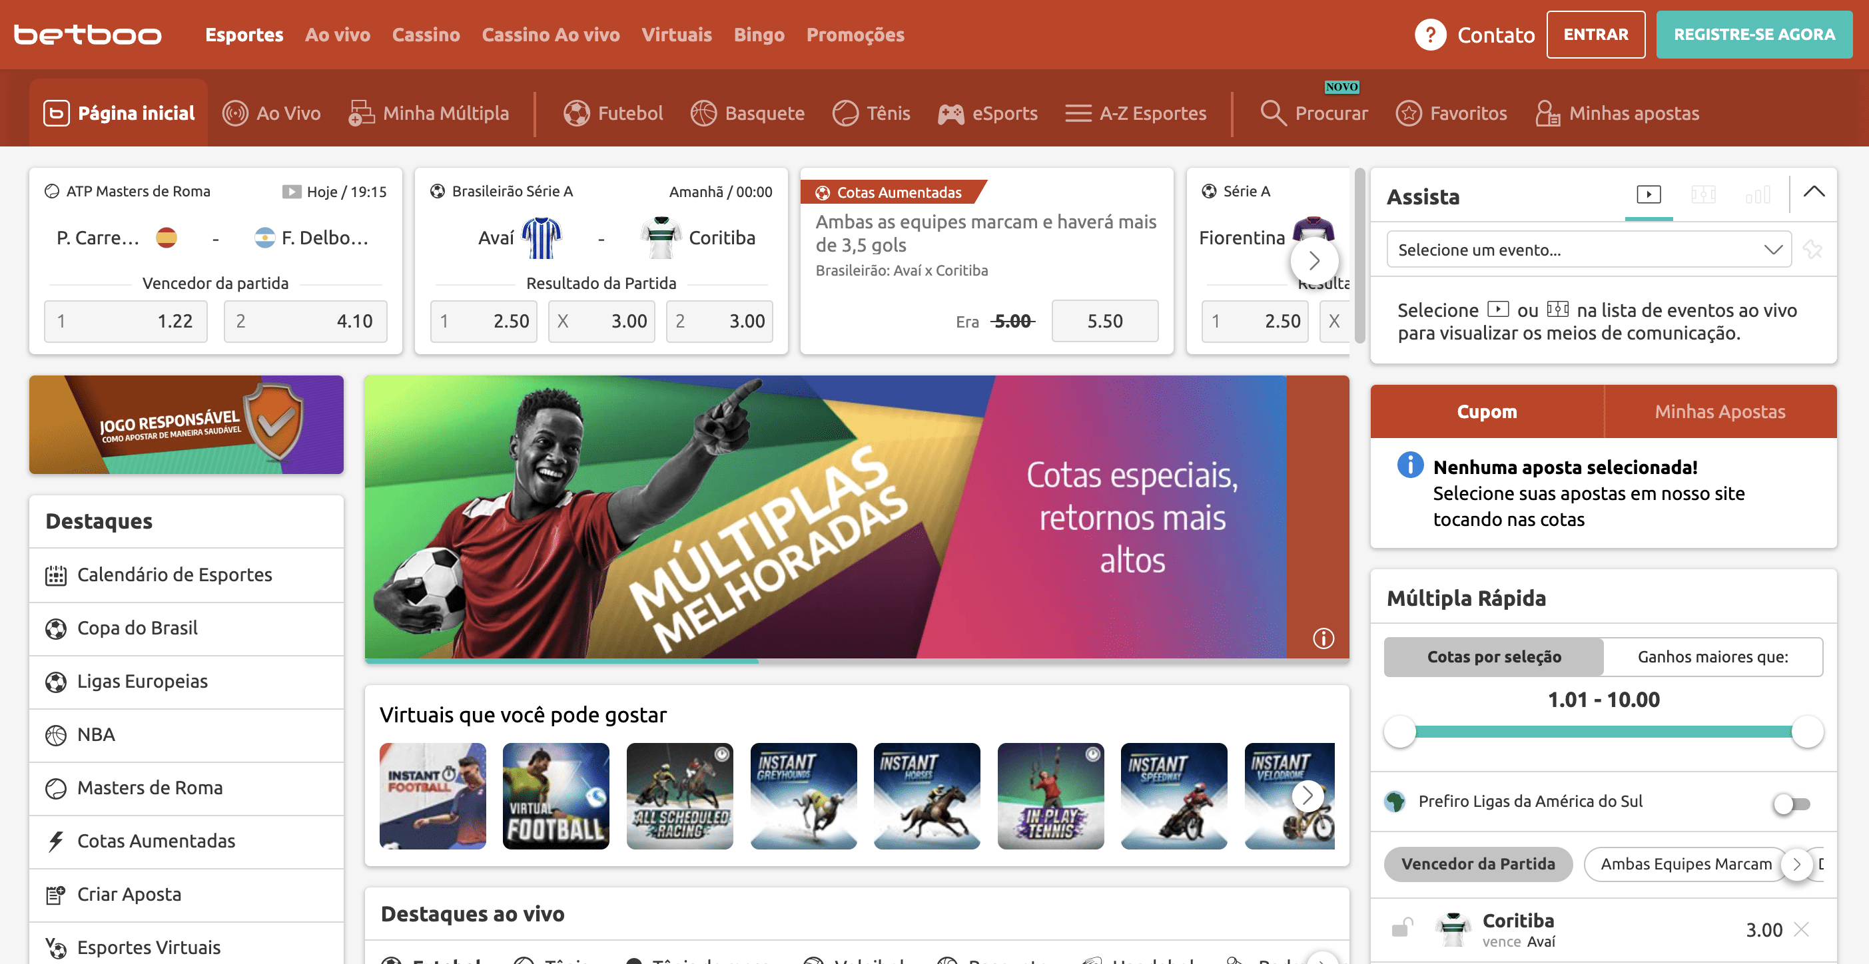Click the maximum odds slider handle
Image resolution: width=1869 pixels, height=964 pixels.
1806,731
